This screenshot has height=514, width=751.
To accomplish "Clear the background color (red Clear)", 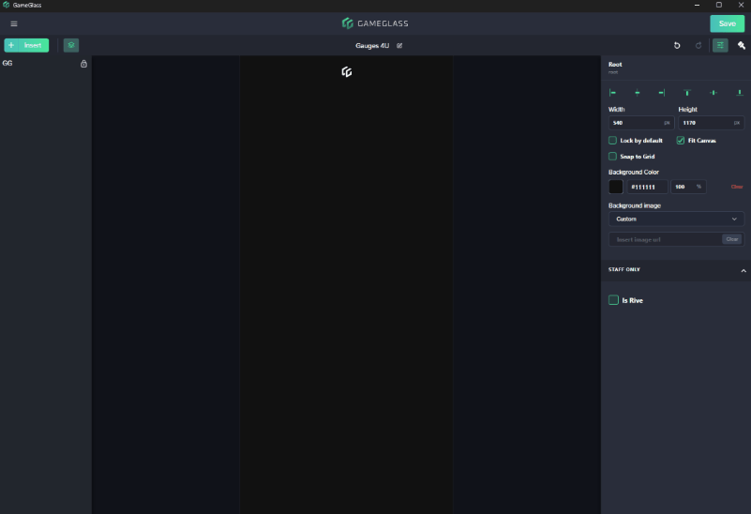I will pos(737,187).
